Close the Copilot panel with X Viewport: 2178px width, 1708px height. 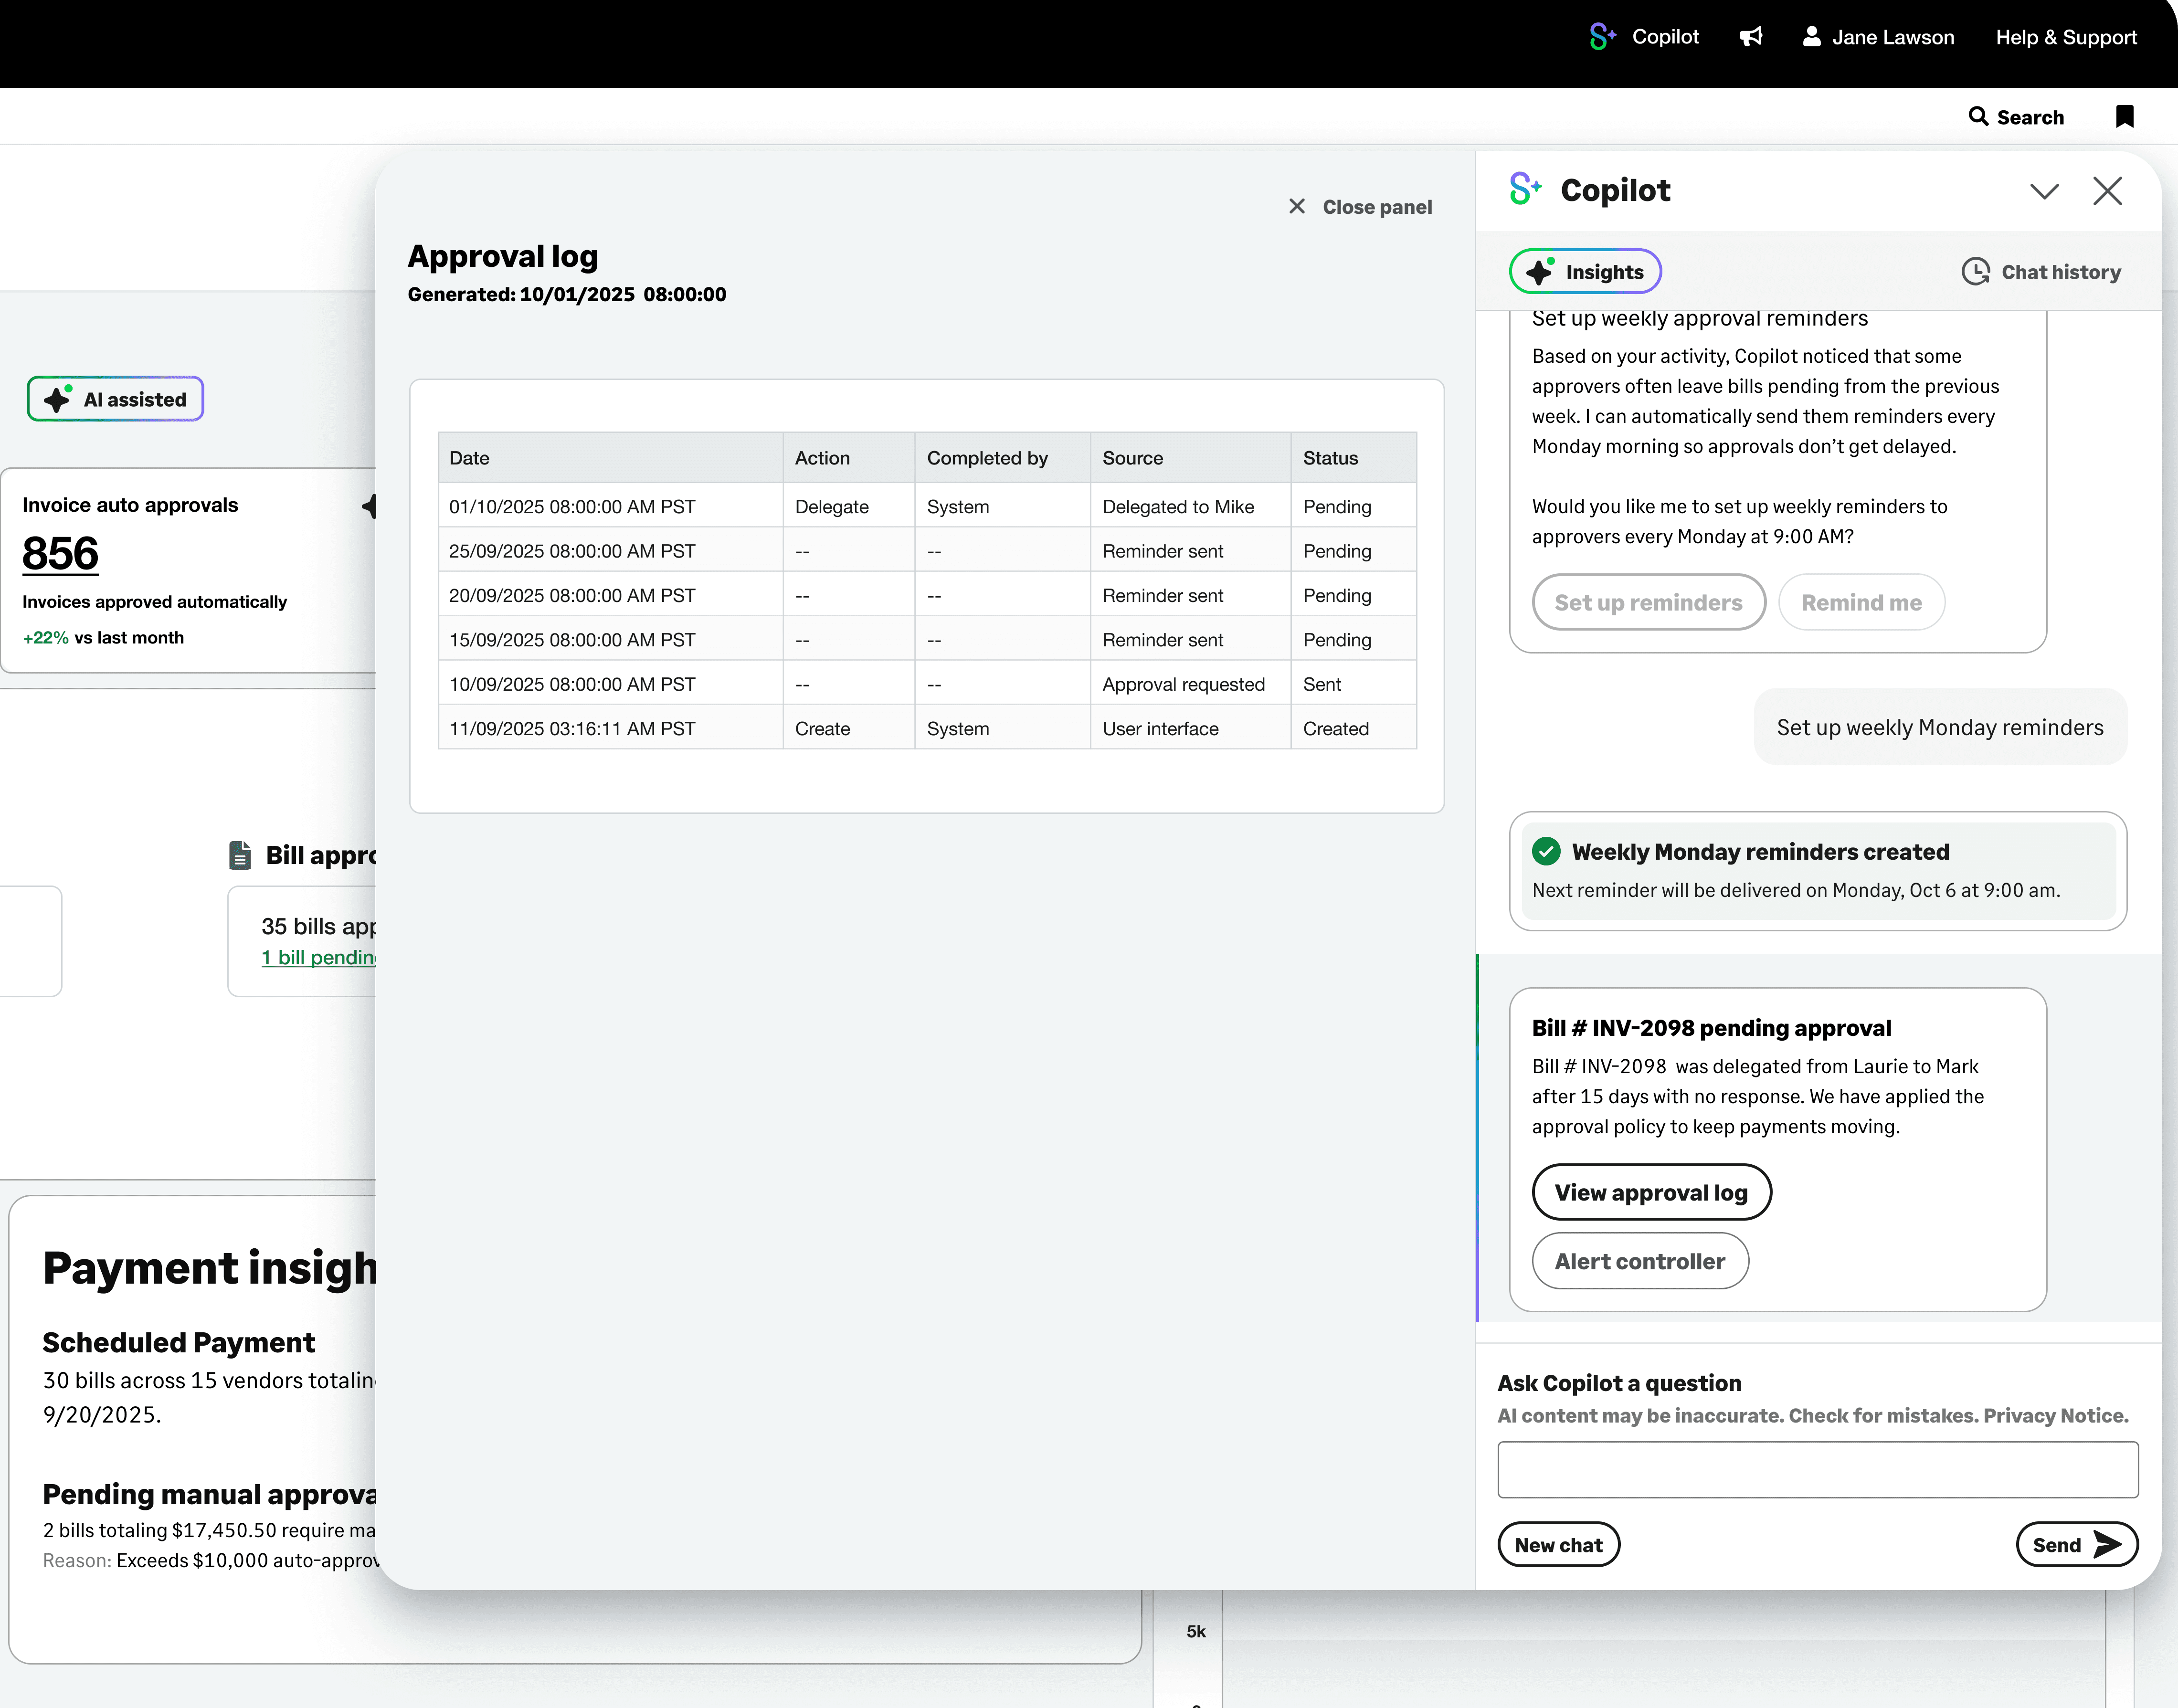pyautogui.click(x=2107, y=191)
